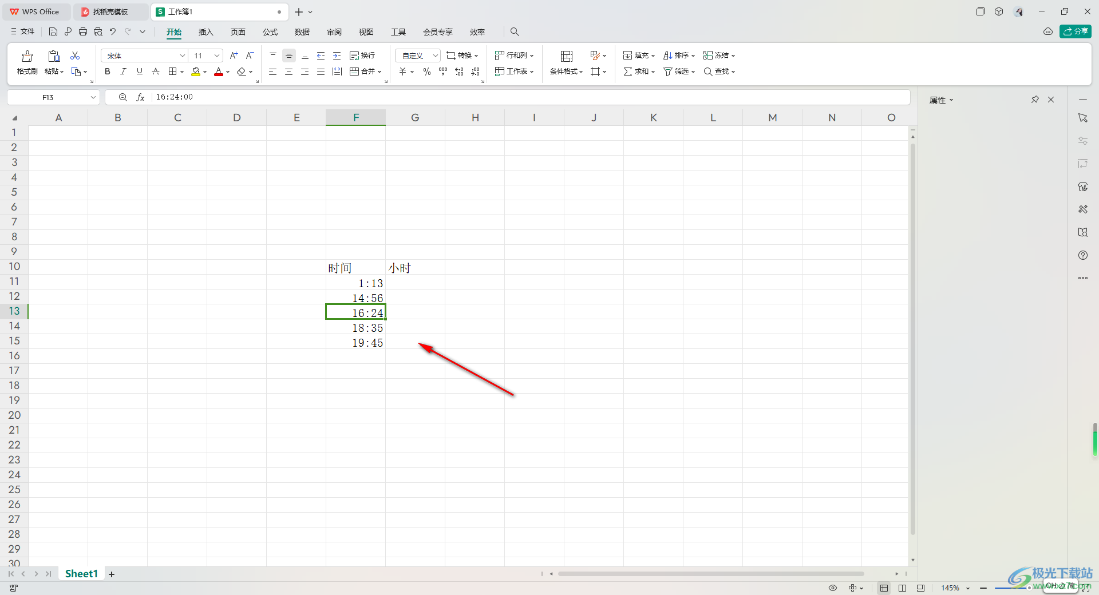
Task: Click the print icon in quick toolbar
Action: point(83,32)
